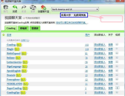The width and height of the screenshot is (125, 96).
Task: Click the video icon in Francophone row
Action: pyautogui.click(x=117, y=79)
